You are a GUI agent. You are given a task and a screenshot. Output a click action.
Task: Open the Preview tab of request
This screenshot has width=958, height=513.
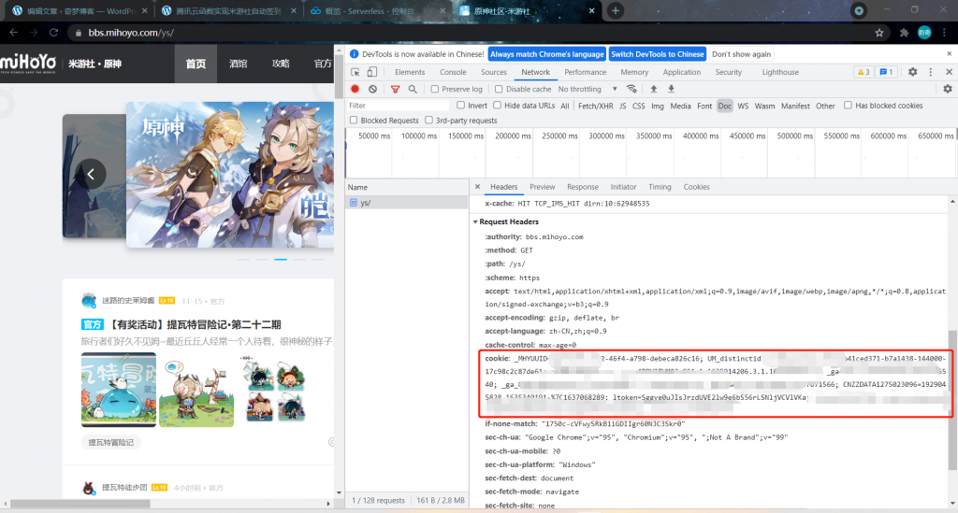pos(542,187)
